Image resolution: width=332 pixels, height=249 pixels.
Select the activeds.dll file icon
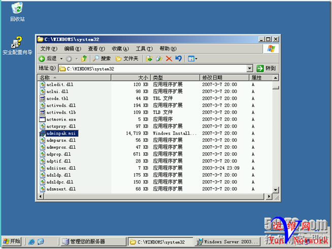click(x=42, y=105)
